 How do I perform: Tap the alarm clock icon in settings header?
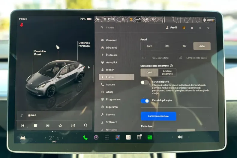(x=184, y=28)
